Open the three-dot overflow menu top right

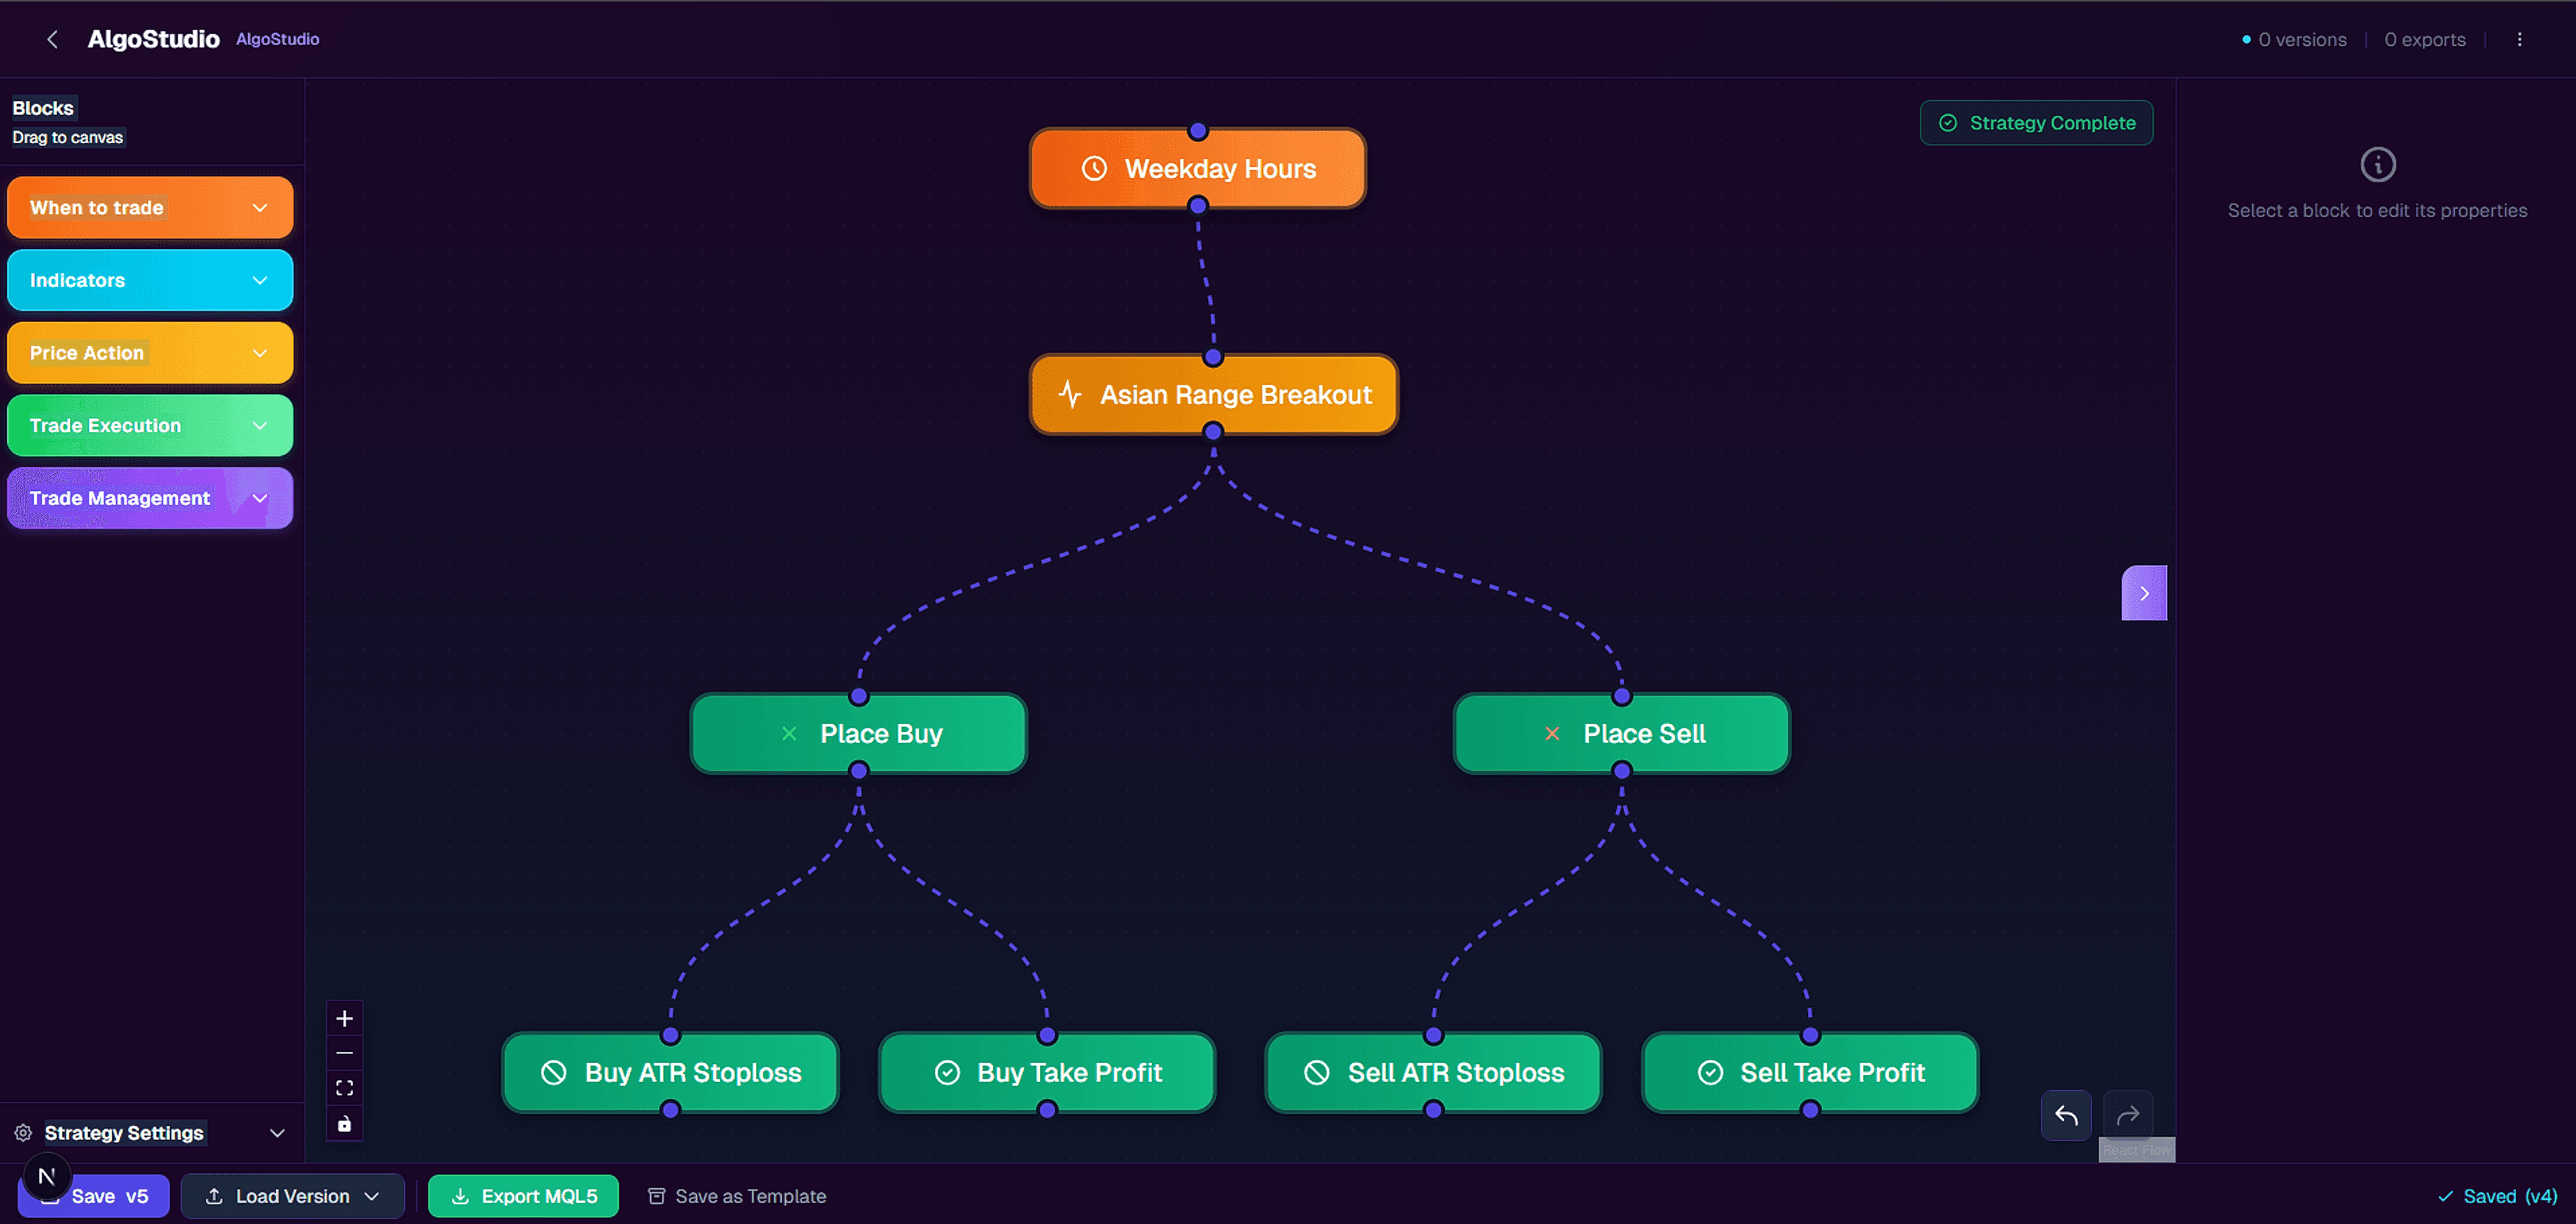coord(2520,39)
